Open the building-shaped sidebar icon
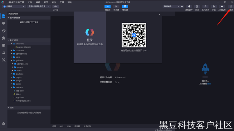The height and width of the screenshot is (131, 234). (3, 45)
